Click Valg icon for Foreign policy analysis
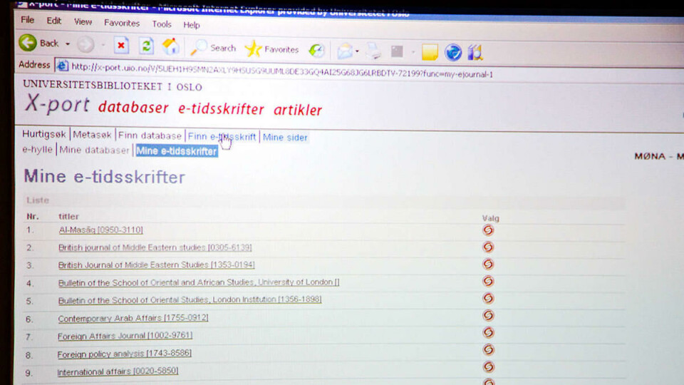The image size is (684, 385). click(x=488, y=349)
